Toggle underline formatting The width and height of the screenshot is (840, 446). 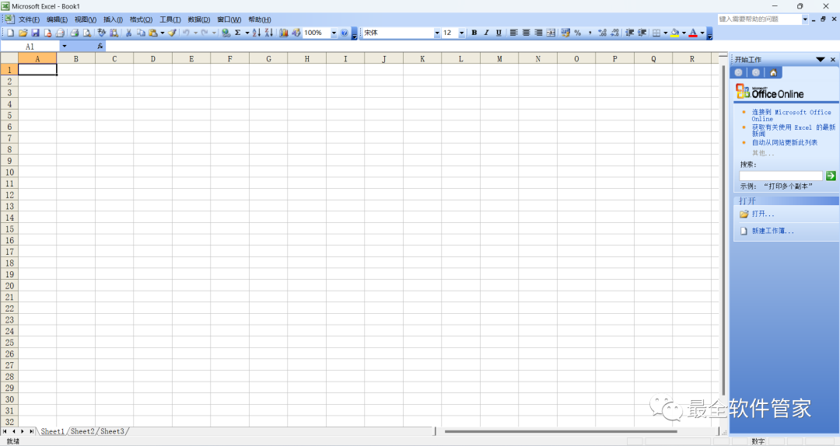(499, 33)
